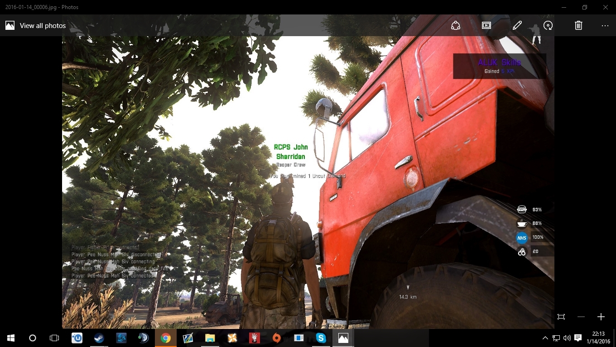Zoom in on the photo
Screen dimensions: 616x347
pyautogui.click(x=601, y=317)
